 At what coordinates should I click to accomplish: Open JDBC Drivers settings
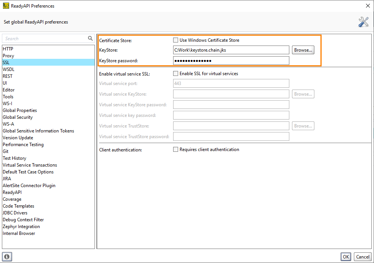point(48,213)
